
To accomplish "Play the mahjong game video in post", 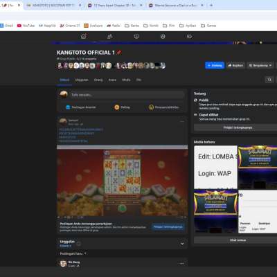I will [x=123, y=182].
